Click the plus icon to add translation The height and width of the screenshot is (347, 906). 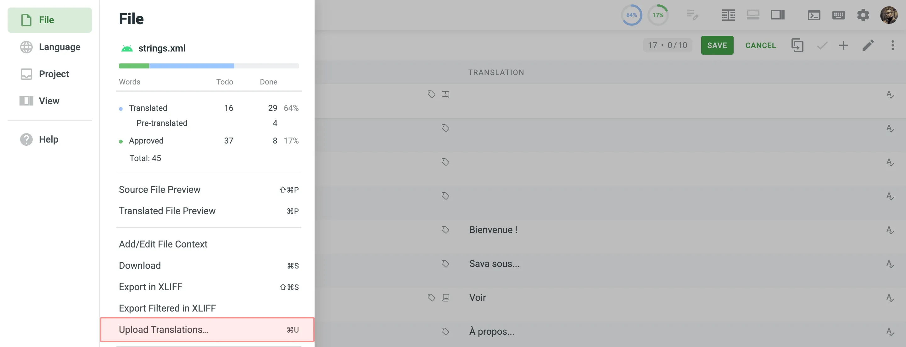pyautogui.click(x=843, y=45)
